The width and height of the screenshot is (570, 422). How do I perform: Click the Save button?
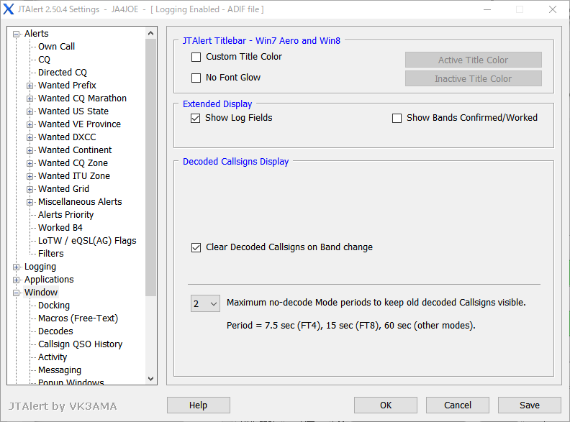coord(530,405)
